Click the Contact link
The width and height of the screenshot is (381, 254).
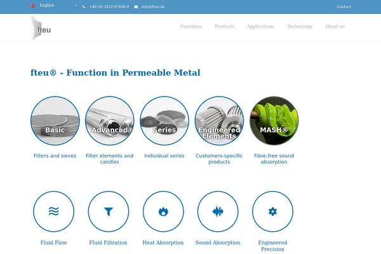(x=344, y=7)
